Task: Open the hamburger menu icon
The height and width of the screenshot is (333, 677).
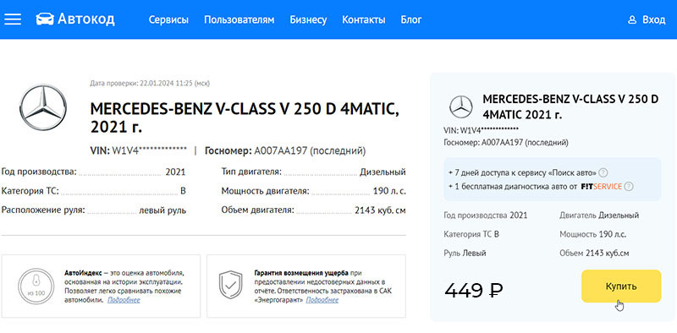Action: [x=13, y=19]
